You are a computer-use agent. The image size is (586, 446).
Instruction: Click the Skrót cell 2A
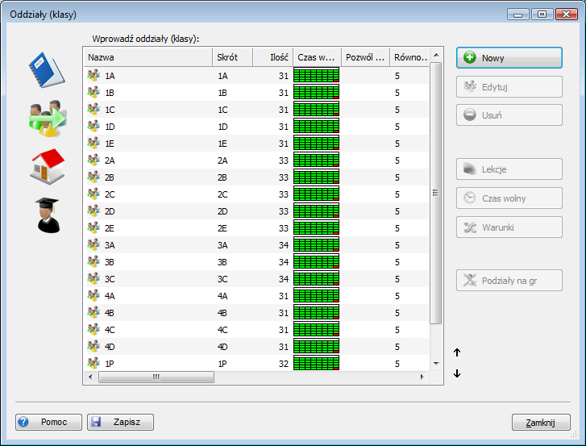tap(222, 160)
